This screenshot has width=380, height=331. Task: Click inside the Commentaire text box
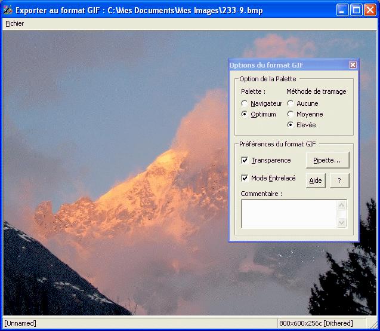tap(289, 214)
